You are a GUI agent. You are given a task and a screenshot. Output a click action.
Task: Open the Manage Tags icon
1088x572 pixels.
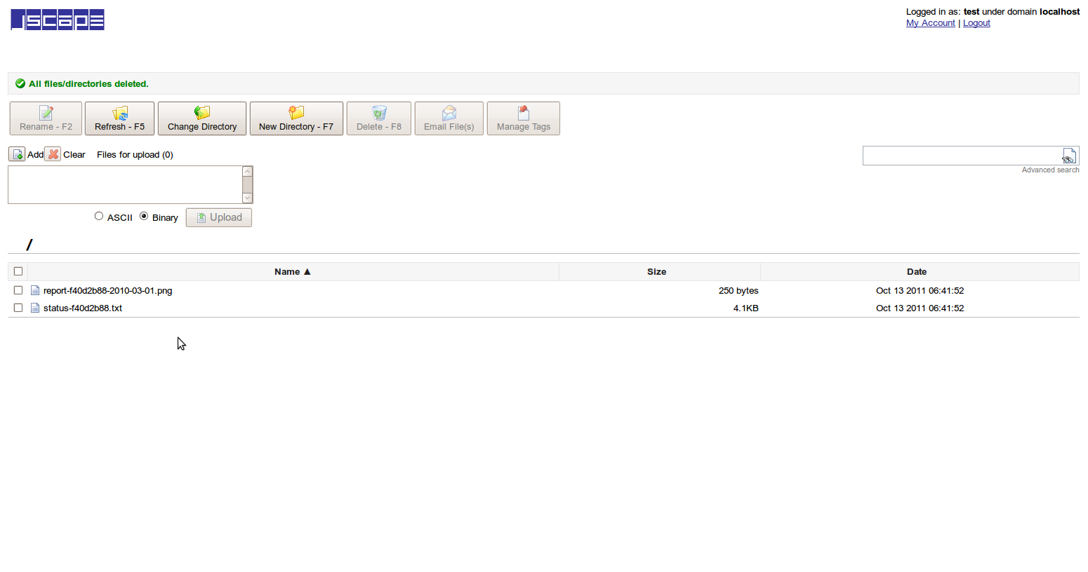523,113
